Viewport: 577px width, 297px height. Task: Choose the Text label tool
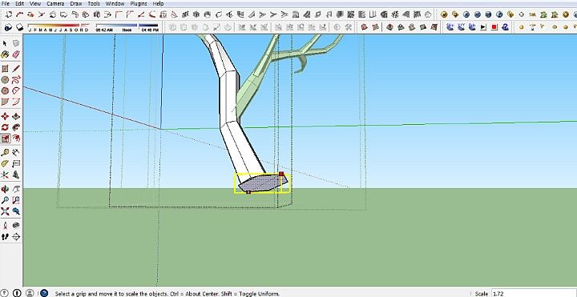[16, 163]
